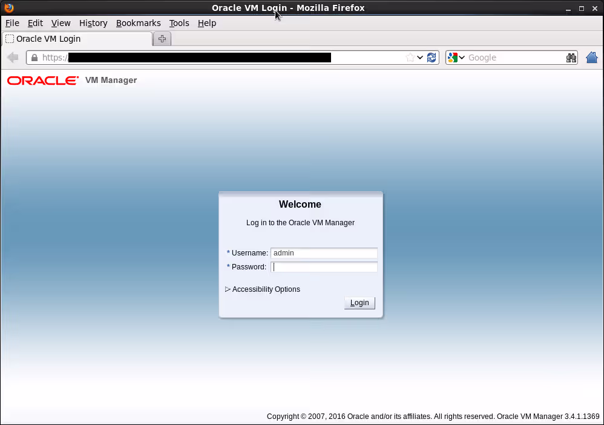
Task: Open the Bookmarks menu
Action: 139,23
